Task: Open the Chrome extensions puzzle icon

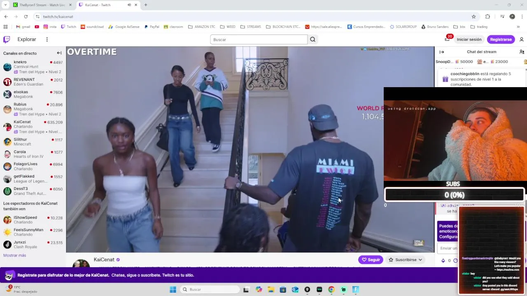Action: pyautogui.click(x=488, y=16)
